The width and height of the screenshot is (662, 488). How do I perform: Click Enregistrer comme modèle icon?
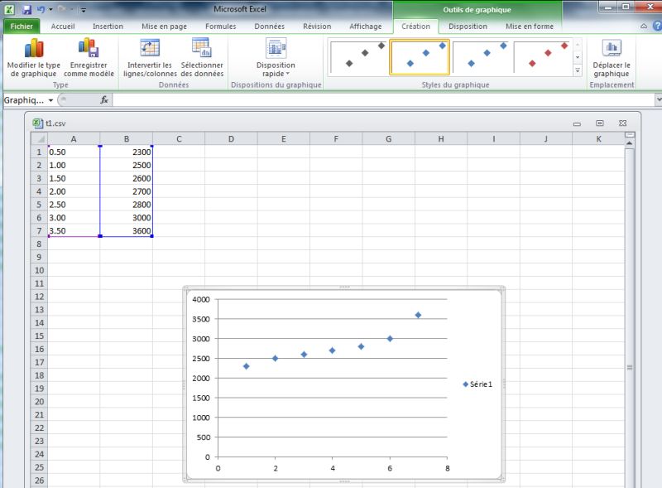click(89, 48)
